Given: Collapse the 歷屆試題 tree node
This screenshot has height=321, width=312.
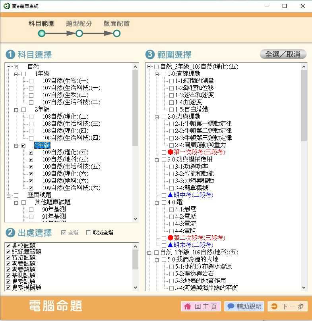Looking at the screenshot, I should pos(8,196).
